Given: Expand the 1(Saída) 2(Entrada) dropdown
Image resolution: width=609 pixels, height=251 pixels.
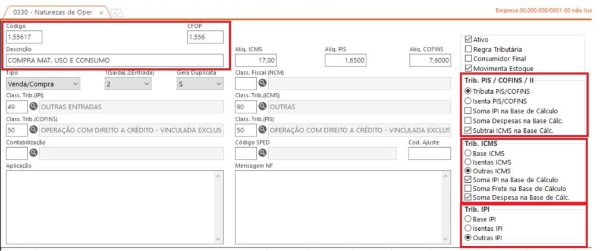Looking at the screenshot, I should [128, 84].
